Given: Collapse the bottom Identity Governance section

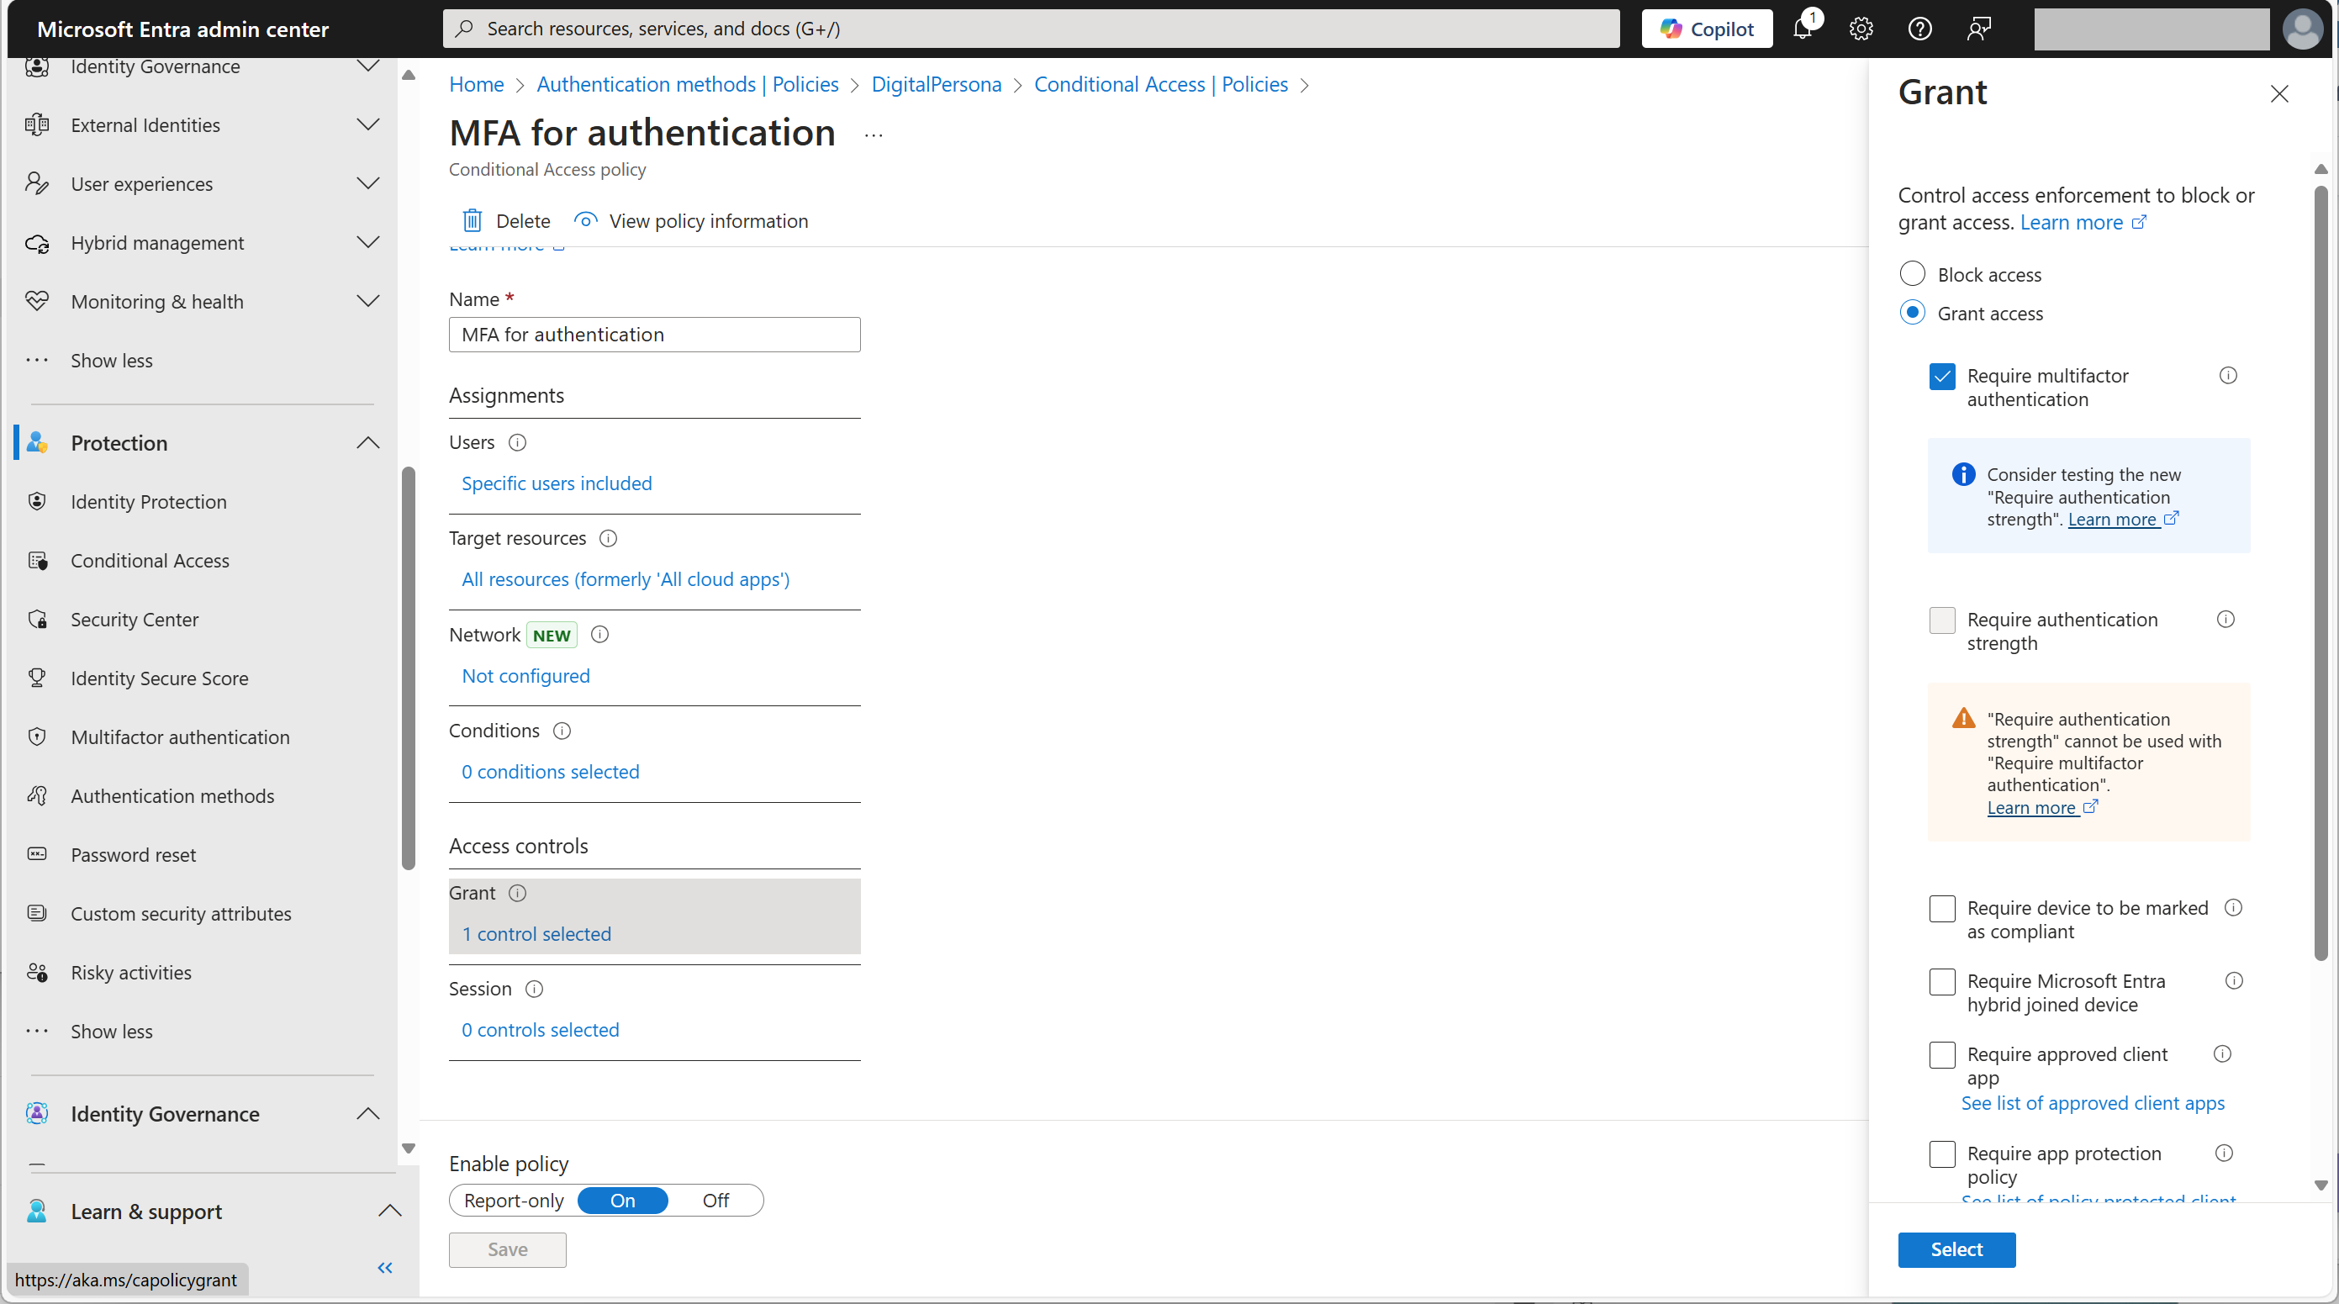Looking at the screenshot, I should (x=367, y=1114).
